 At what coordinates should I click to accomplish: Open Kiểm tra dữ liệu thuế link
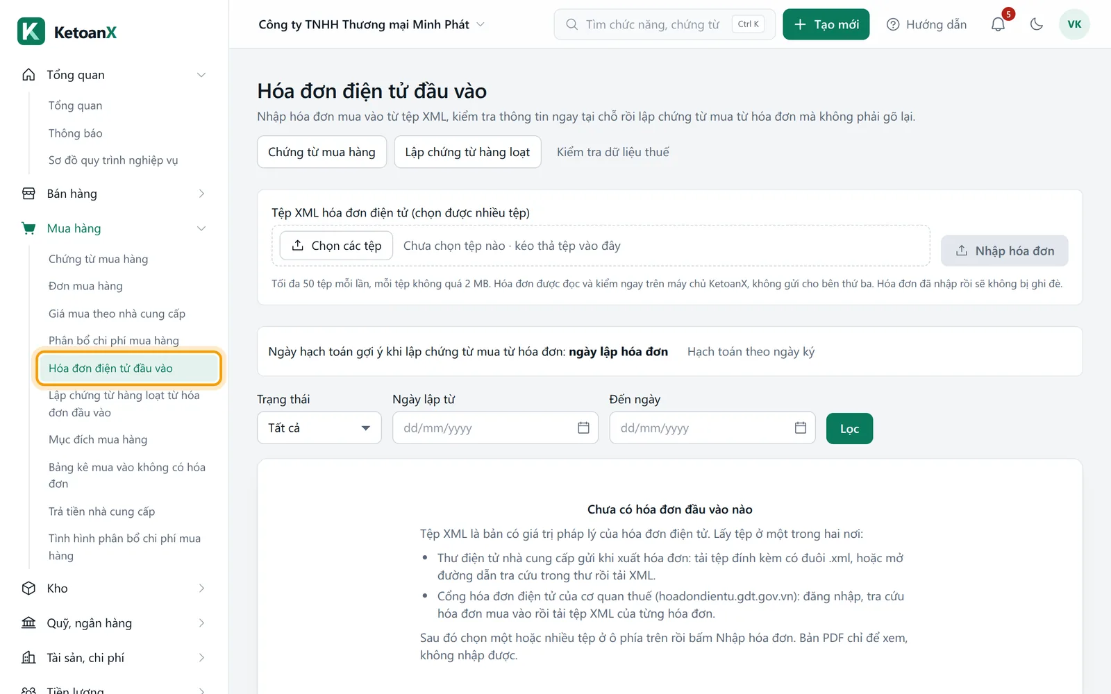[613, 152]
